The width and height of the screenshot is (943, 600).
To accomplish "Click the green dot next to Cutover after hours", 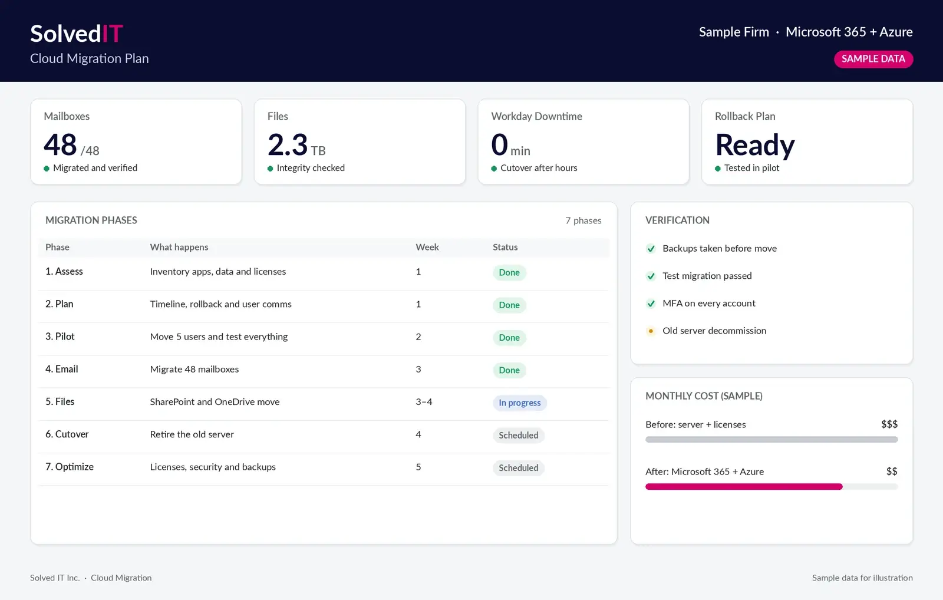I will [494, 169].
